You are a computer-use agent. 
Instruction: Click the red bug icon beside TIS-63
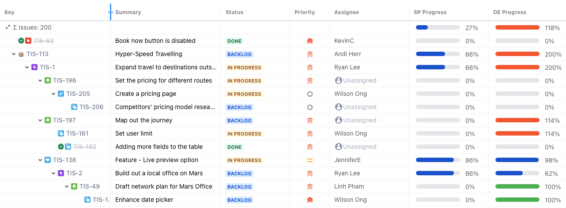tap(28, 41)
